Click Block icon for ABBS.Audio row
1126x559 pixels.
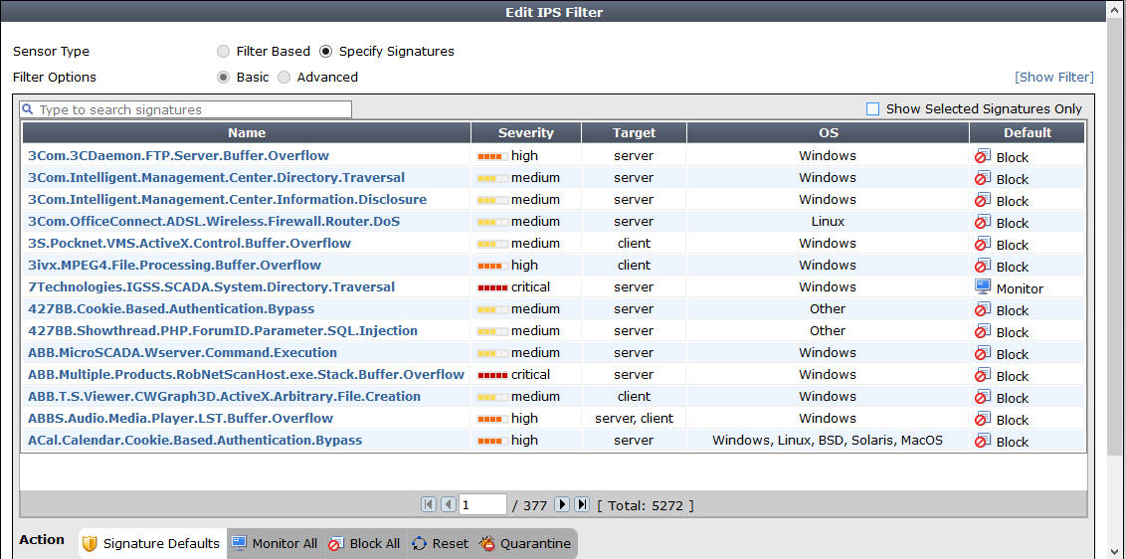(x=983, y=418)
